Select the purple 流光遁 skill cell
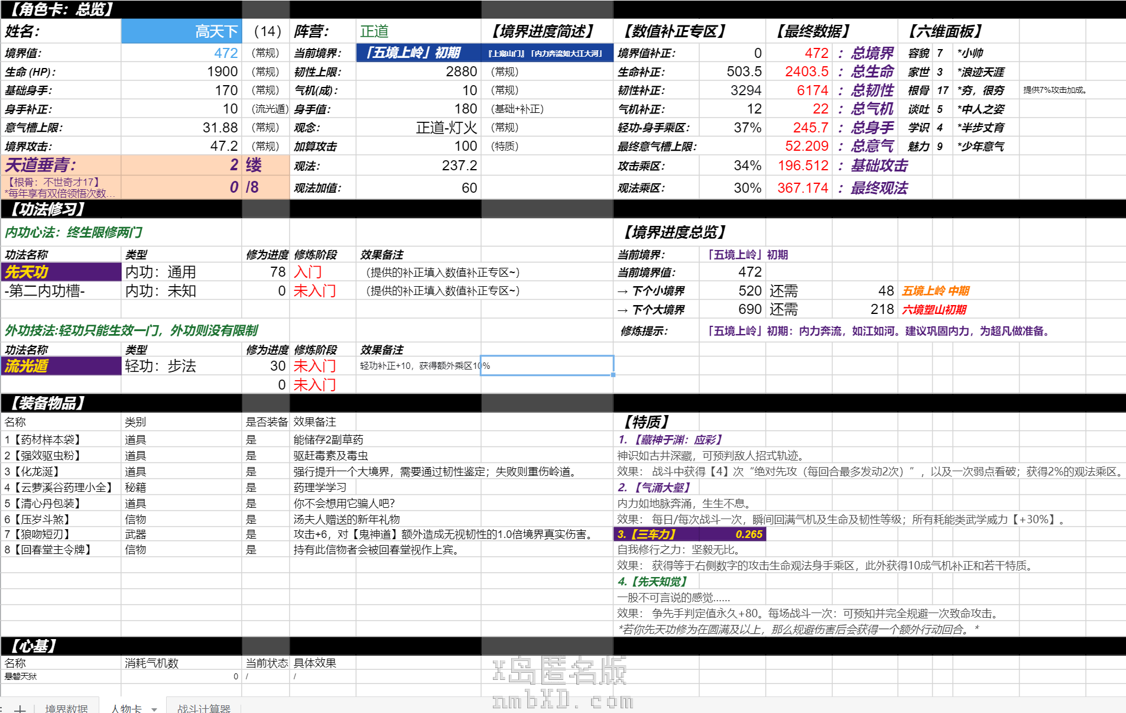Image resolution: width=1126 pixels, height=713 pixels. tap(61, 366)
